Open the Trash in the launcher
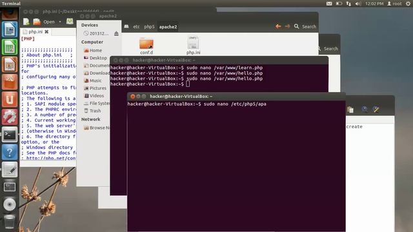 pos(10,222)
